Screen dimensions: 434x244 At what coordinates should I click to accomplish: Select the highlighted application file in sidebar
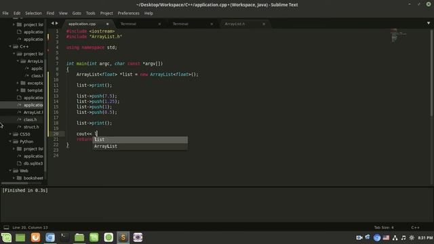pyautogui.click(x=22, y=105)
